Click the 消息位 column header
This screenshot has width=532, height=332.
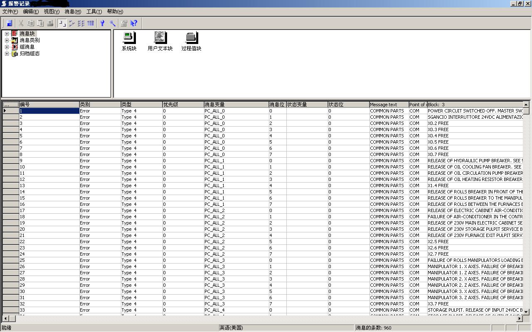coord(277,105)
